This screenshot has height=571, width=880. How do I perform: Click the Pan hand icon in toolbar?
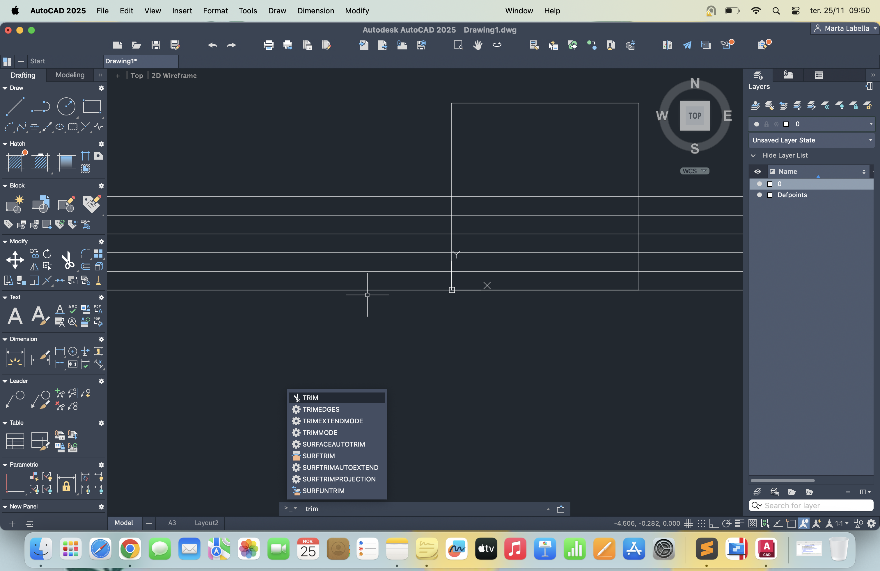(x=478, y=45)
